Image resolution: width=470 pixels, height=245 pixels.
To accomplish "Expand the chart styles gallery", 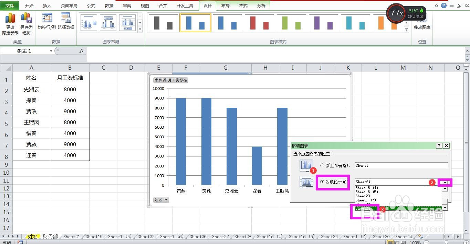I will [407, 30].
